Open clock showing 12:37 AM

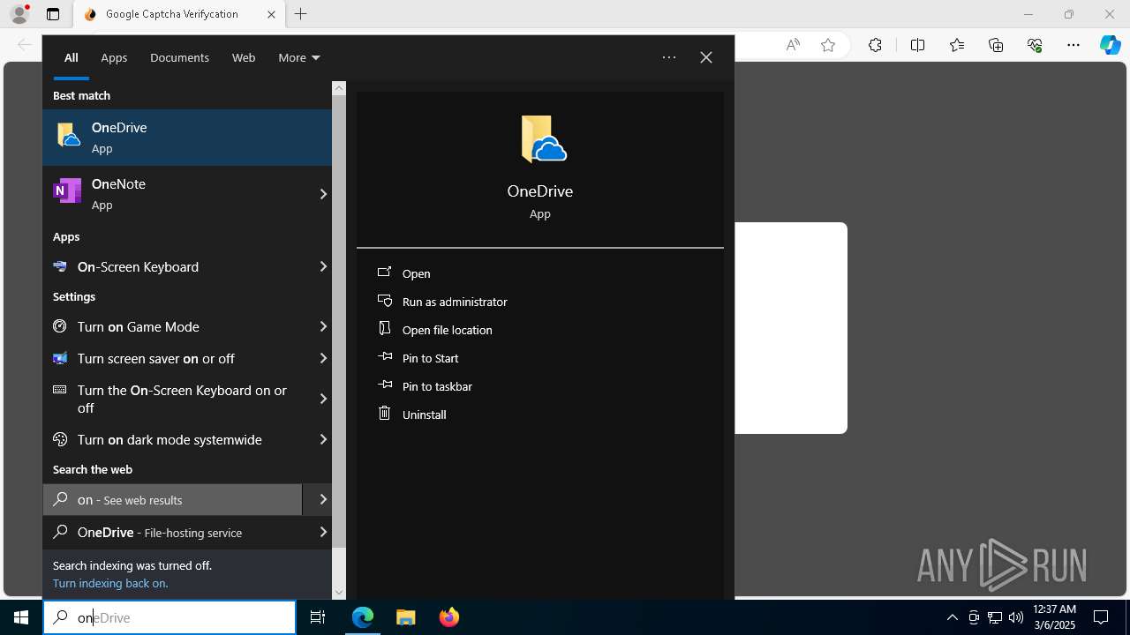point(1054,617)
